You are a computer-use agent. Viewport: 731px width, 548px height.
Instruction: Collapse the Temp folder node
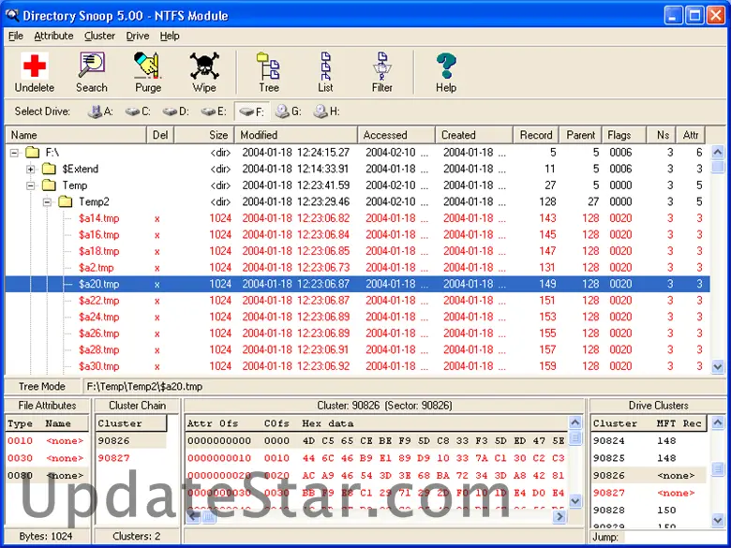click(31, 185)
